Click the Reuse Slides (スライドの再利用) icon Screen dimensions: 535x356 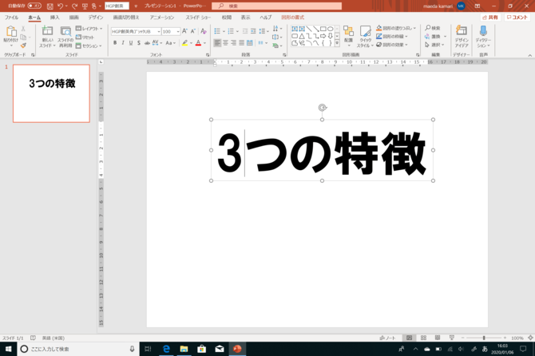(65, 31)
